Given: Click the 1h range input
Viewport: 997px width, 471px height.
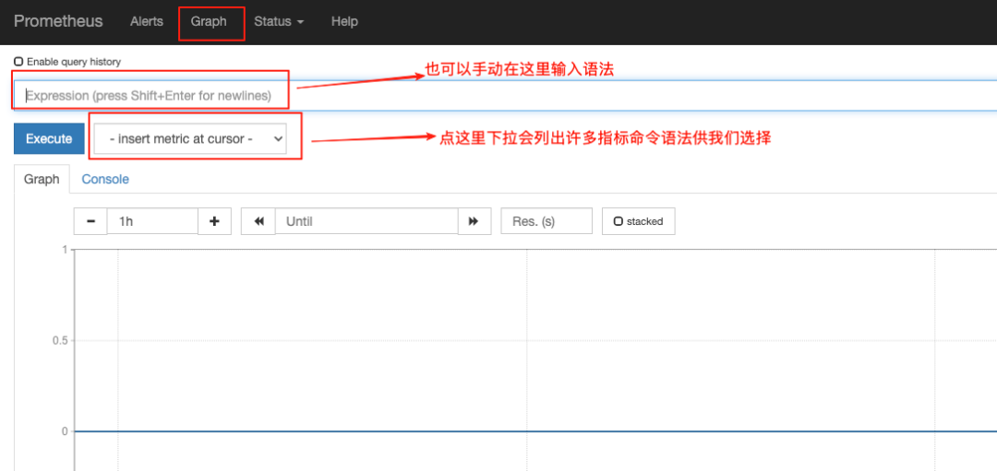Looking at the screenshot, I should (x=152, y=221).
